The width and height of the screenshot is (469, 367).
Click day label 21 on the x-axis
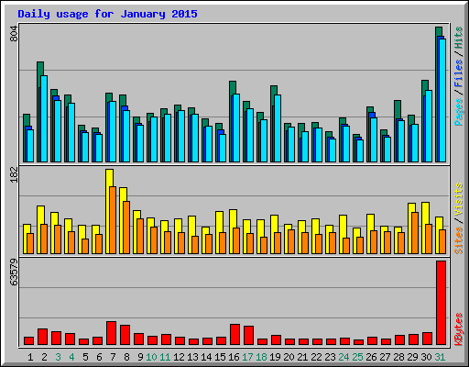click(x=302, y=357)
